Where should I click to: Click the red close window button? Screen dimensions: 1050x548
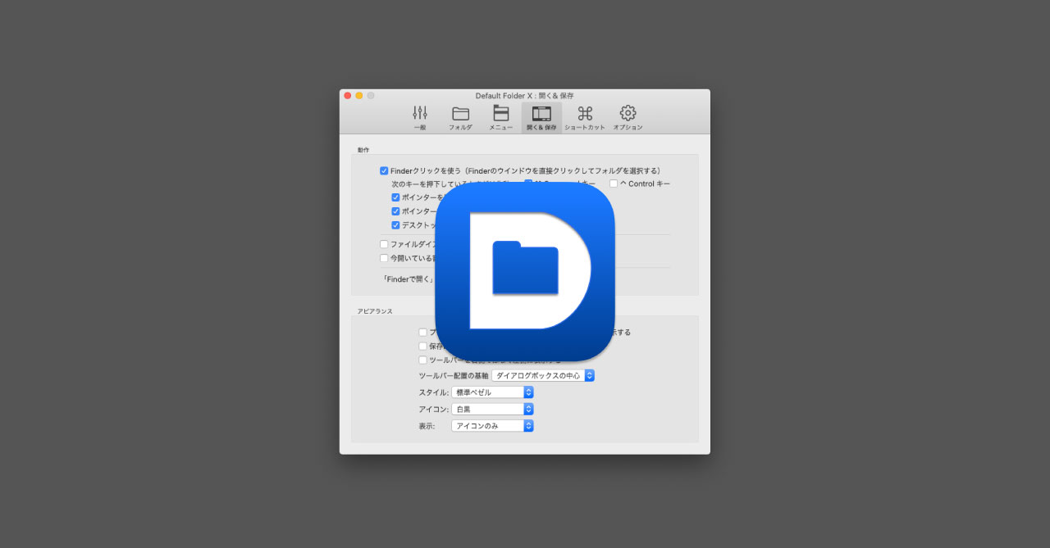pos(348,96)
